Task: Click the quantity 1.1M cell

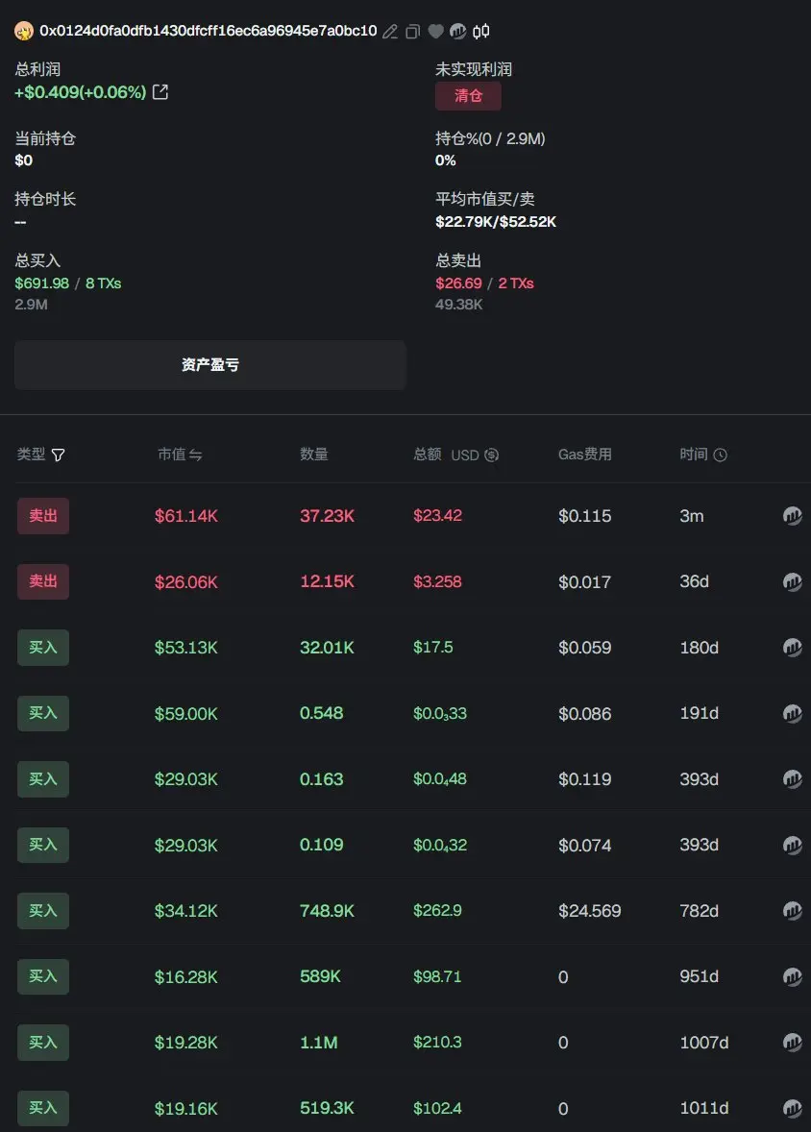Action: click(318, 1043)
